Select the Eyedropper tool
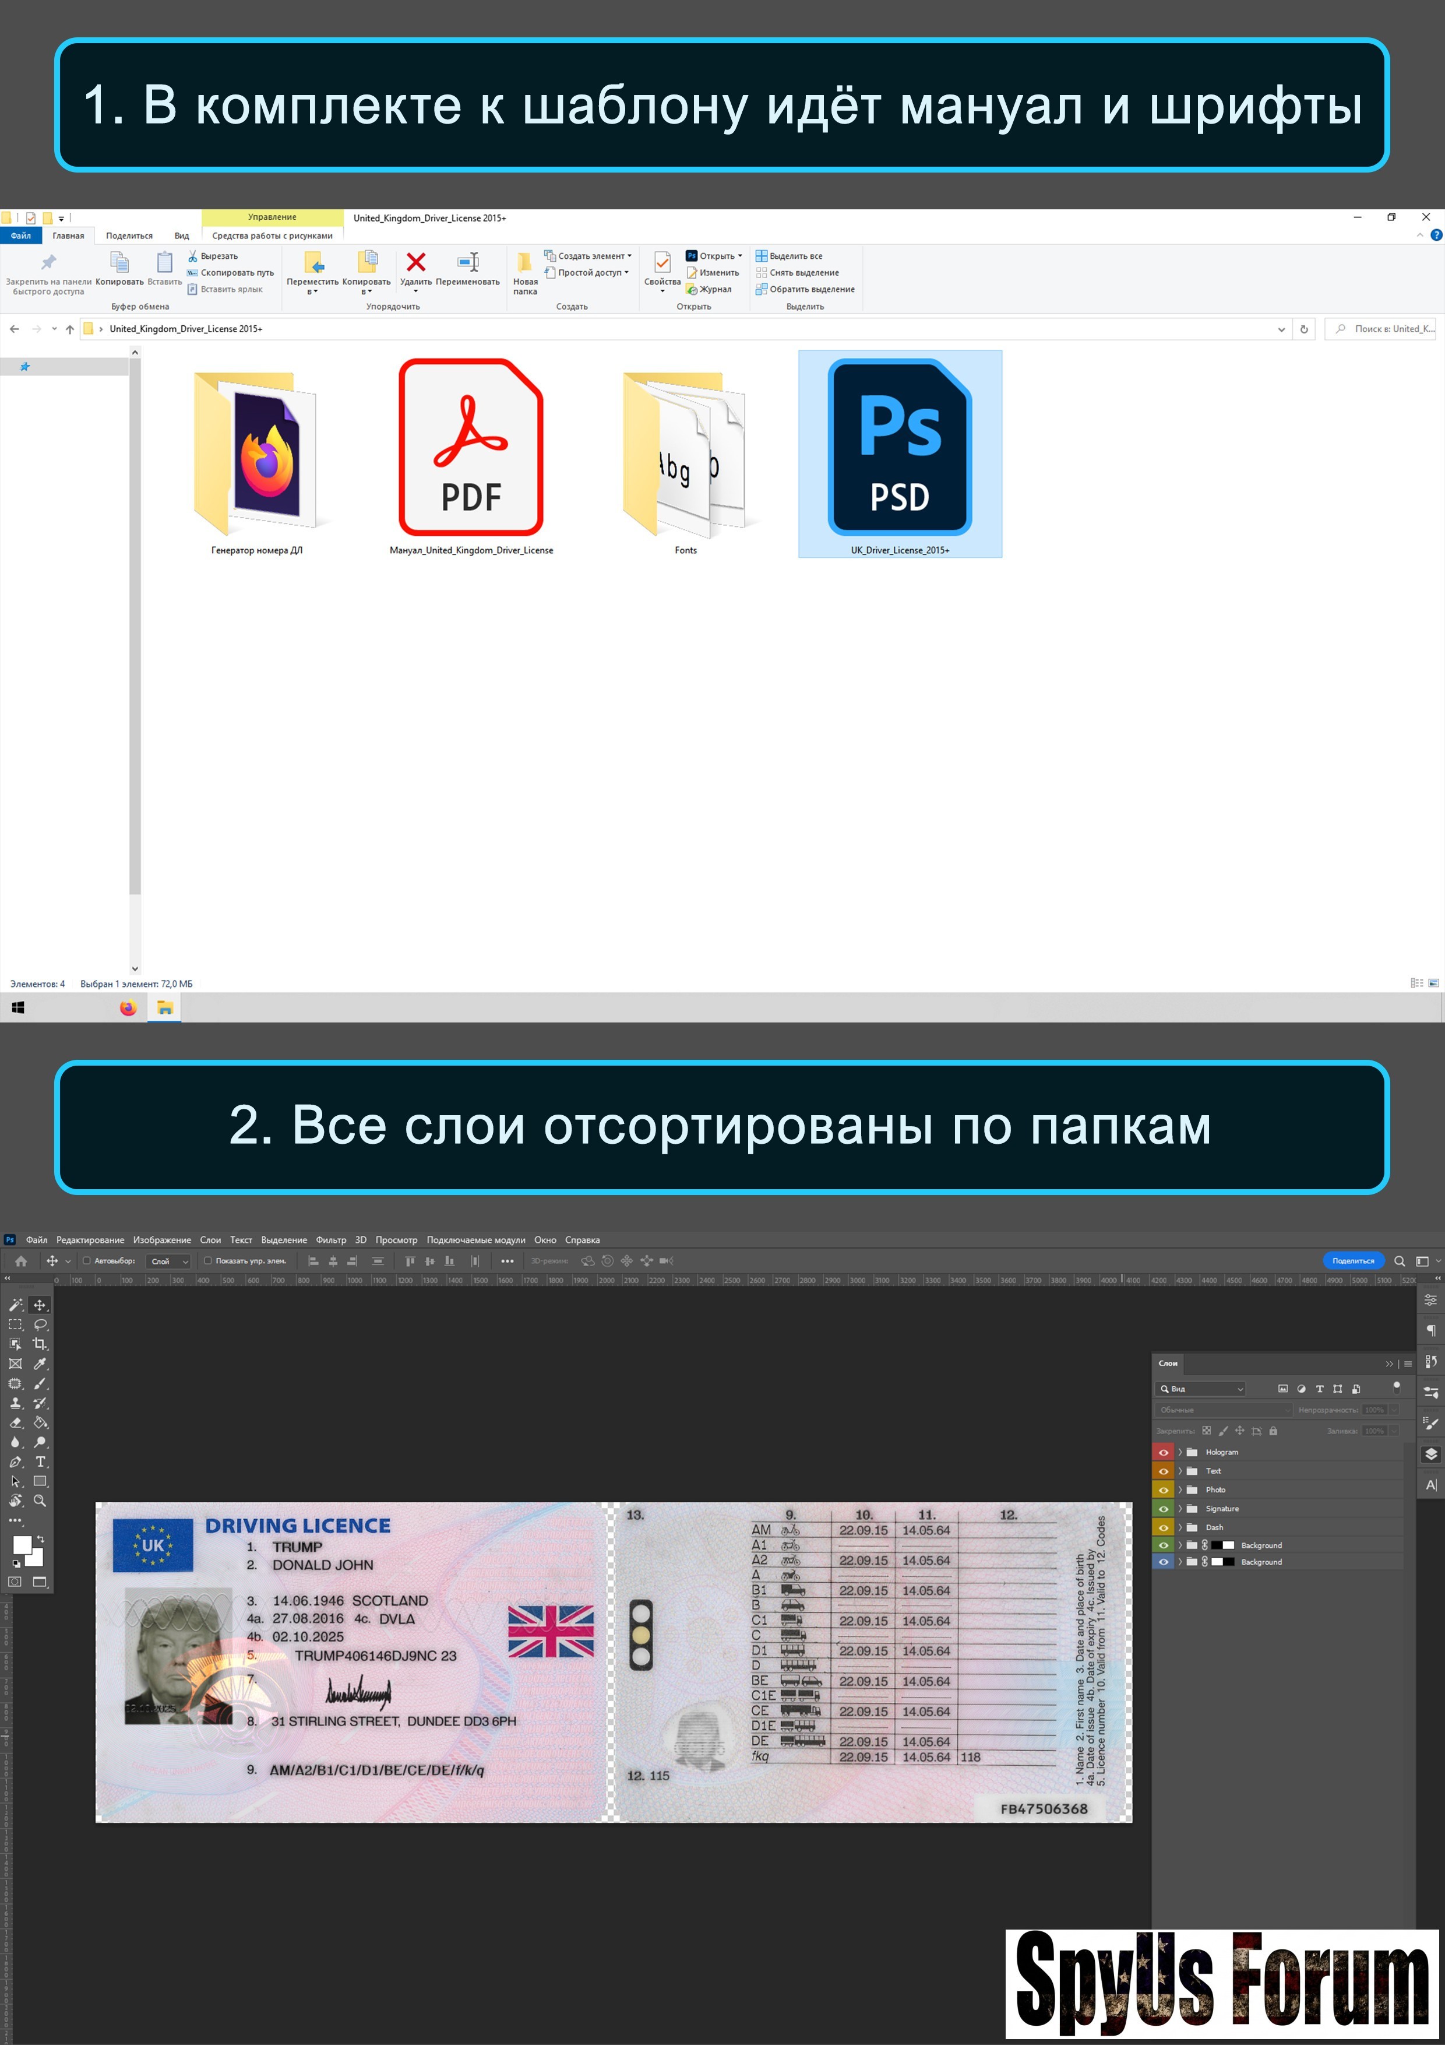Image resolution: width=1445 pixels, height=2045 pixels. point(40,1364)
